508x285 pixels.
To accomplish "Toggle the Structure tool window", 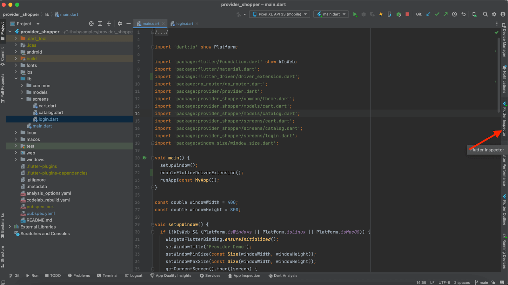I will click(x=3, y=256).
